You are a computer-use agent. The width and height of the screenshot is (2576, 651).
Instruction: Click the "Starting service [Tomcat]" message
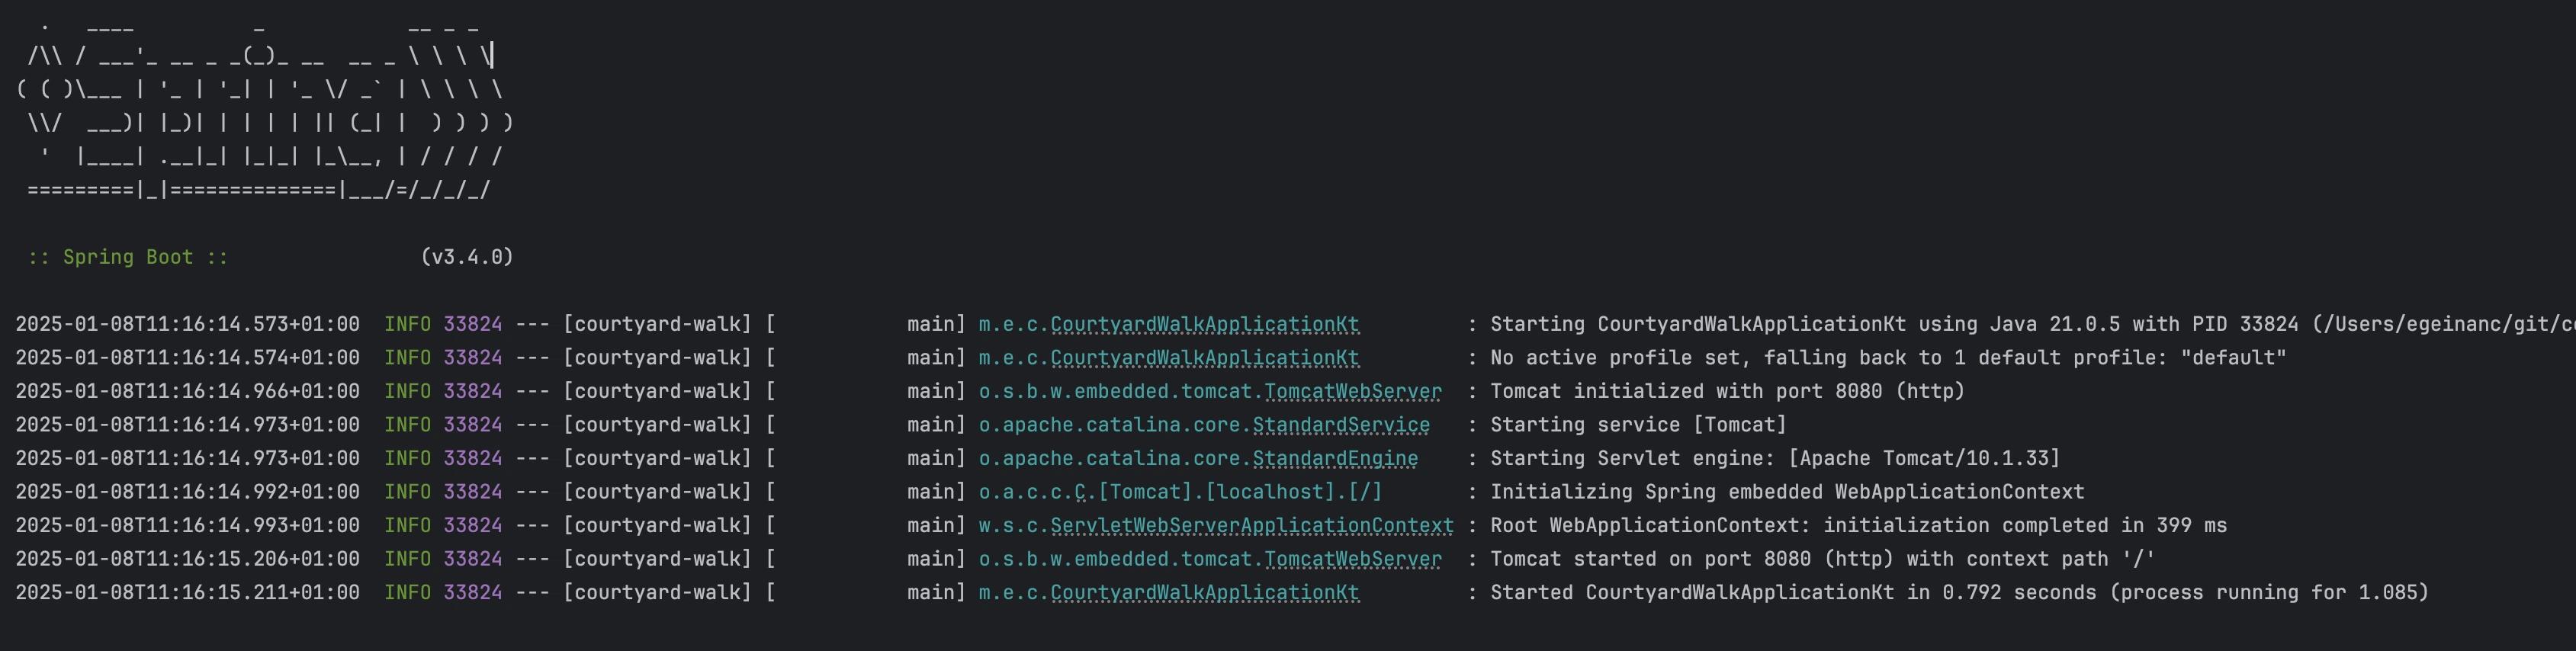1638,425
